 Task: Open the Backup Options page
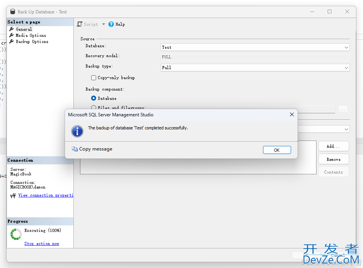click(x=32, y=41)
